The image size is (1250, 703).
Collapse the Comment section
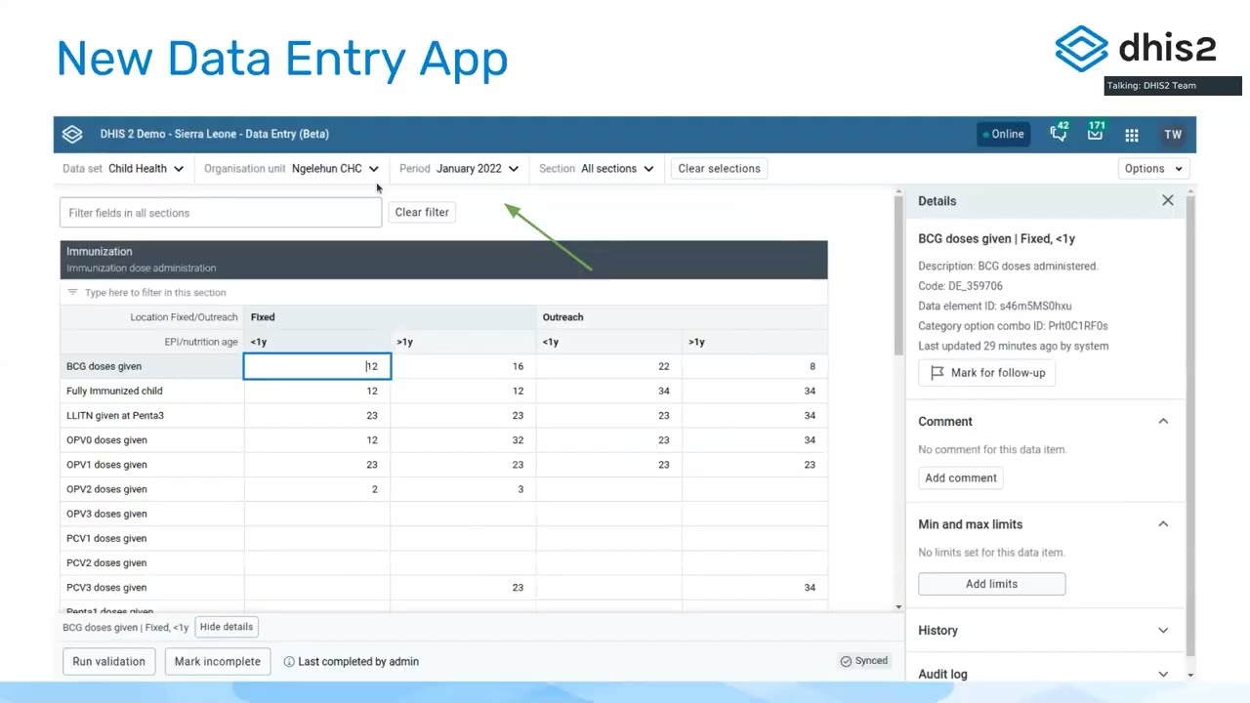[1163, 421]
